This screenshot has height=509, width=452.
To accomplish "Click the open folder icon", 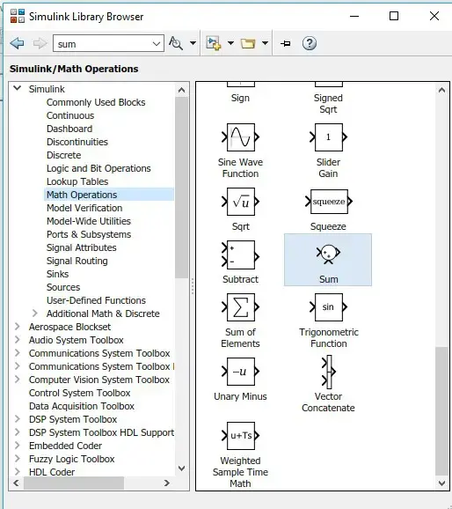I will point(248,43).
